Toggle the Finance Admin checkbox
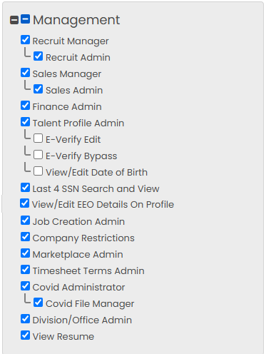 click(25, 106)
